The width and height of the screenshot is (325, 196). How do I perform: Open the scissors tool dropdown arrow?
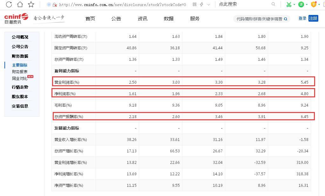coord(294,4)
